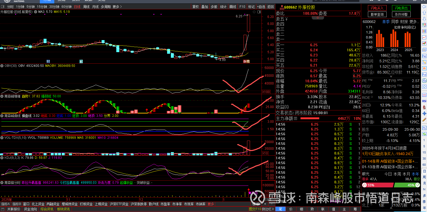Click the back arrow icon in right sidebar
Screen dimensions: 427x212
coord(424,6)
